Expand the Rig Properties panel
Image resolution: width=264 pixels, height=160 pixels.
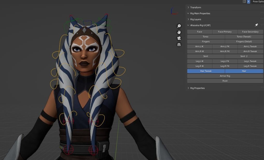197,88
